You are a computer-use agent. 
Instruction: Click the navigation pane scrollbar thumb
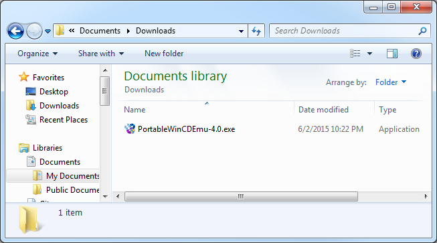click(105, 91)
